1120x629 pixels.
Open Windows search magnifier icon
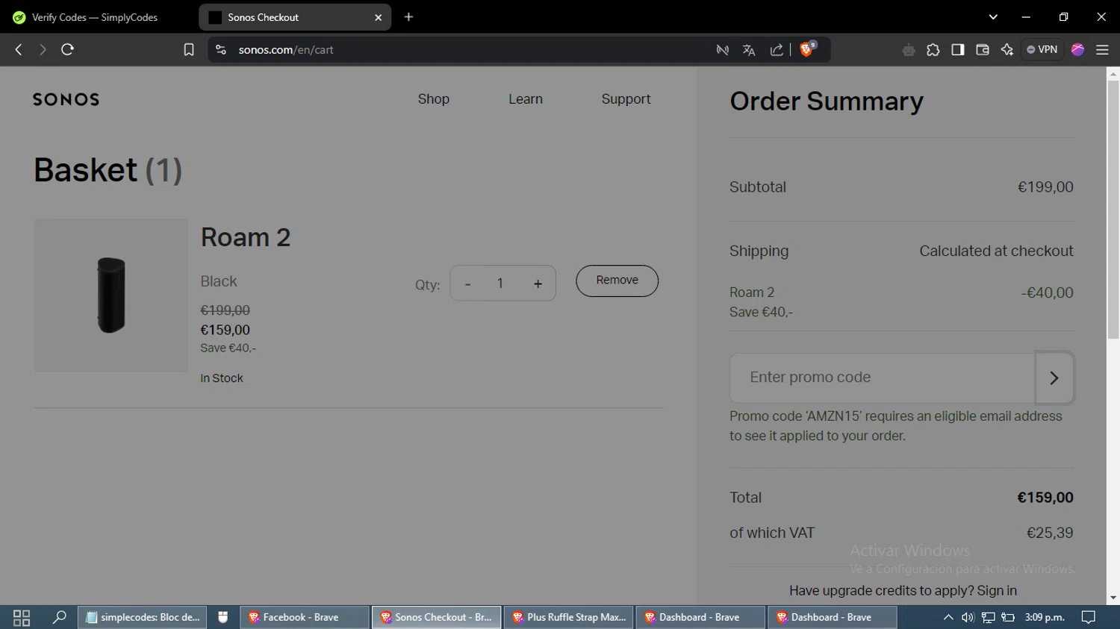(x=59, y=617)
